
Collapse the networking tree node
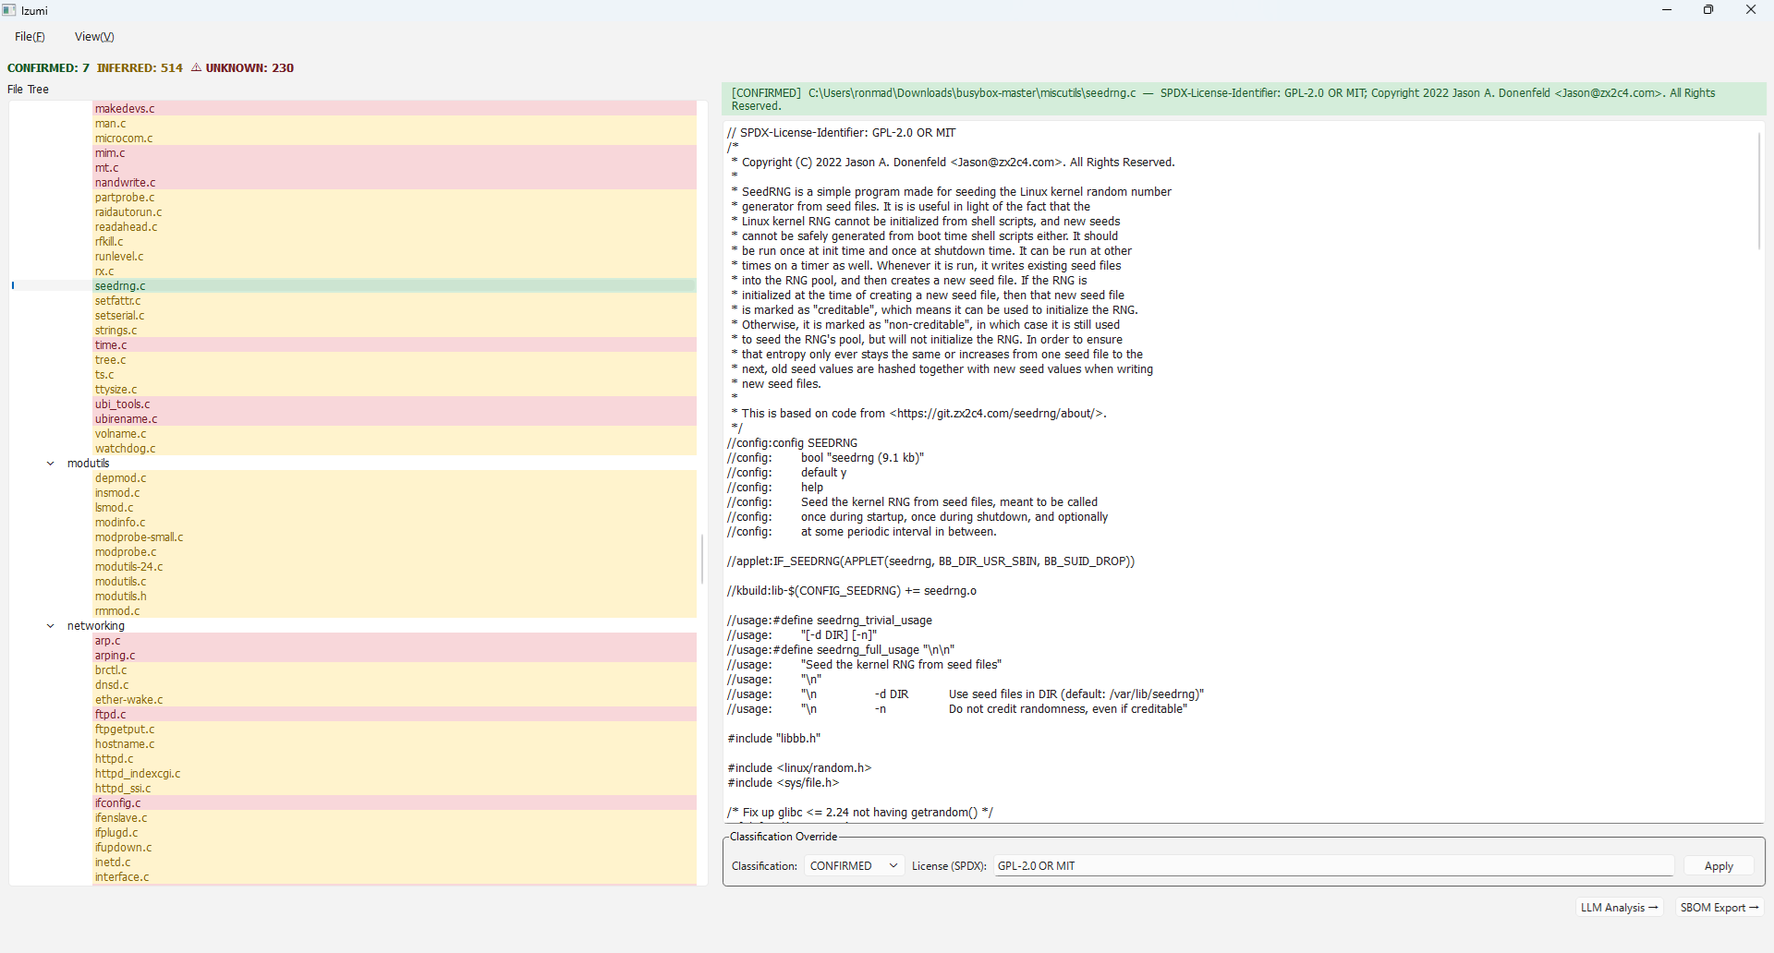pyautogui.click(x=50, y=625)
